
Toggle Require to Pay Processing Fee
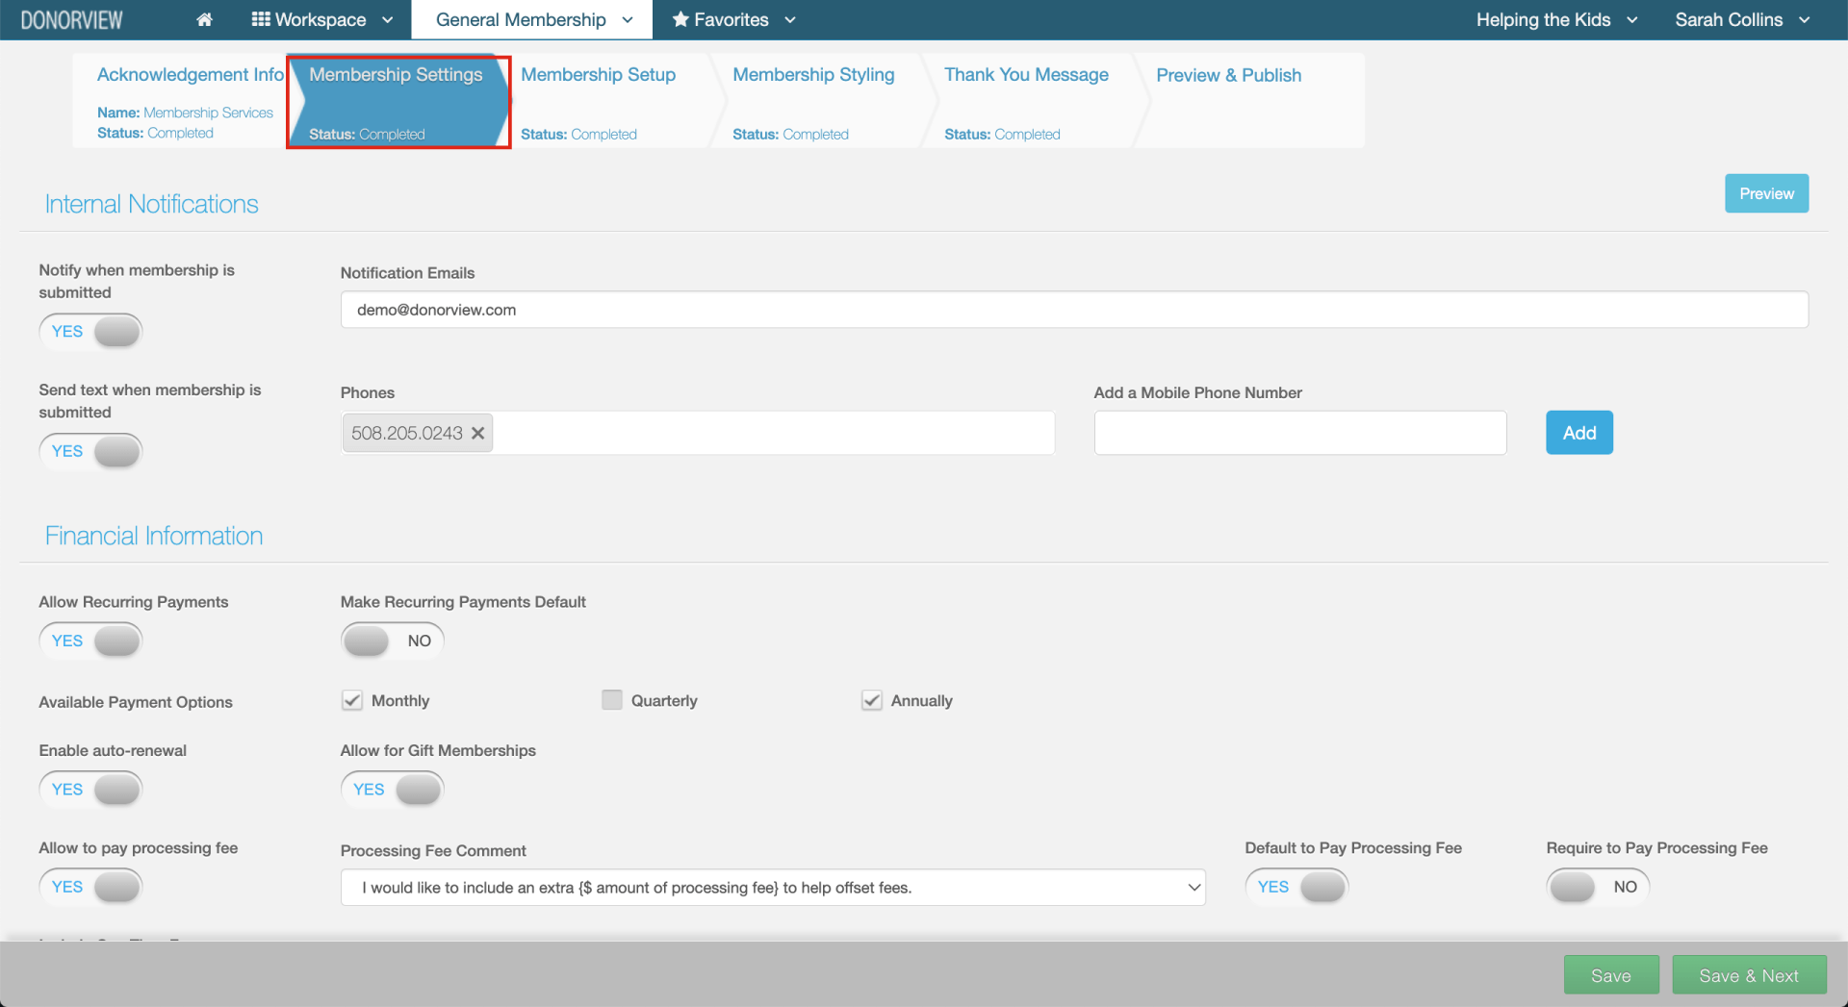tap(1597, 887)
